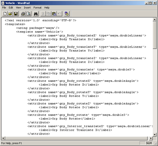Click the grp_Body_rotate maya.double3 line

(78, 115)
